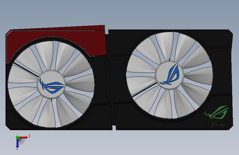Select the left fan hub with blue ROG logo
This screenshot has width=239, height=155.
(51, 84)
